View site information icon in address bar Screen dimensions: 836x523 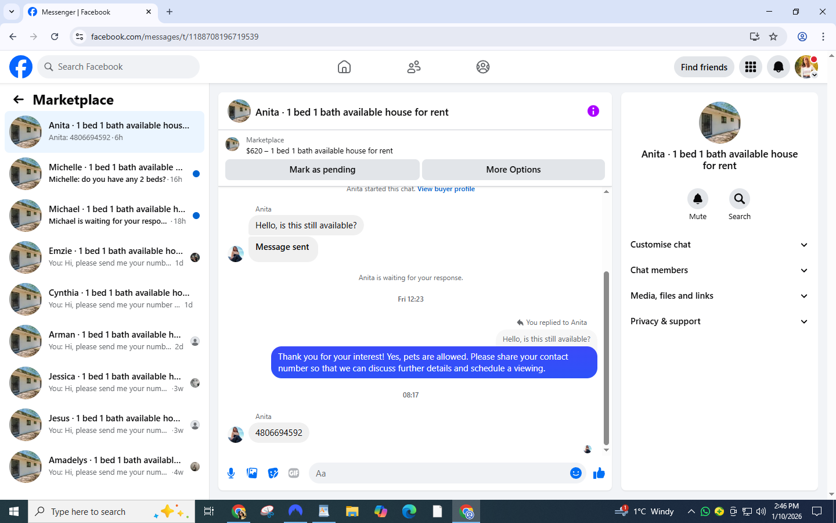tap(80, 37)
